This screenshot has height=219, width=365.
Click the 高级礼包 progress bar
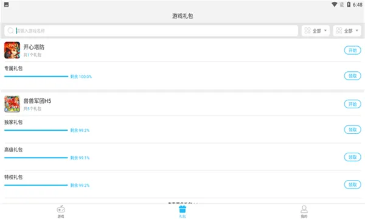[x=36, y=158]
